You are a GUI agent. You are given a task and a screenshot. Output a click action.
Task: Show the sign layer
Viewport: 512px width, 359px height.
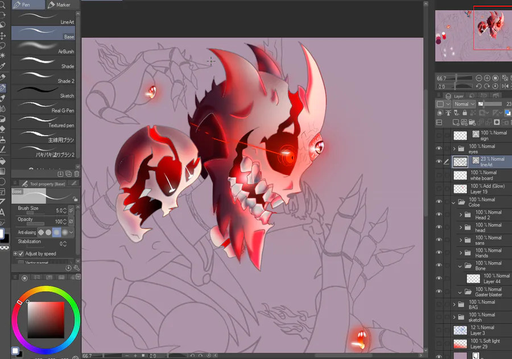(439, 135)
